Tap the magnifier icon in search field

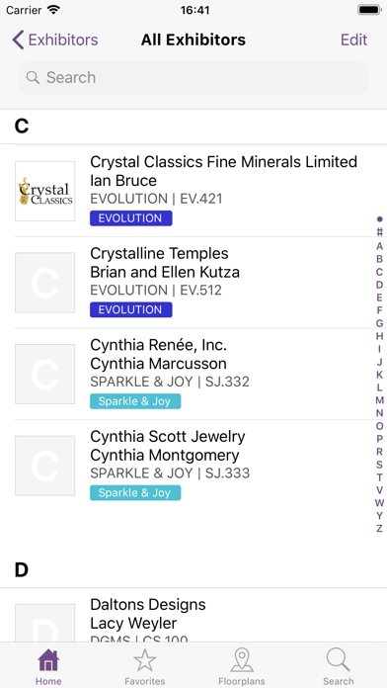[x=33, y=78]
